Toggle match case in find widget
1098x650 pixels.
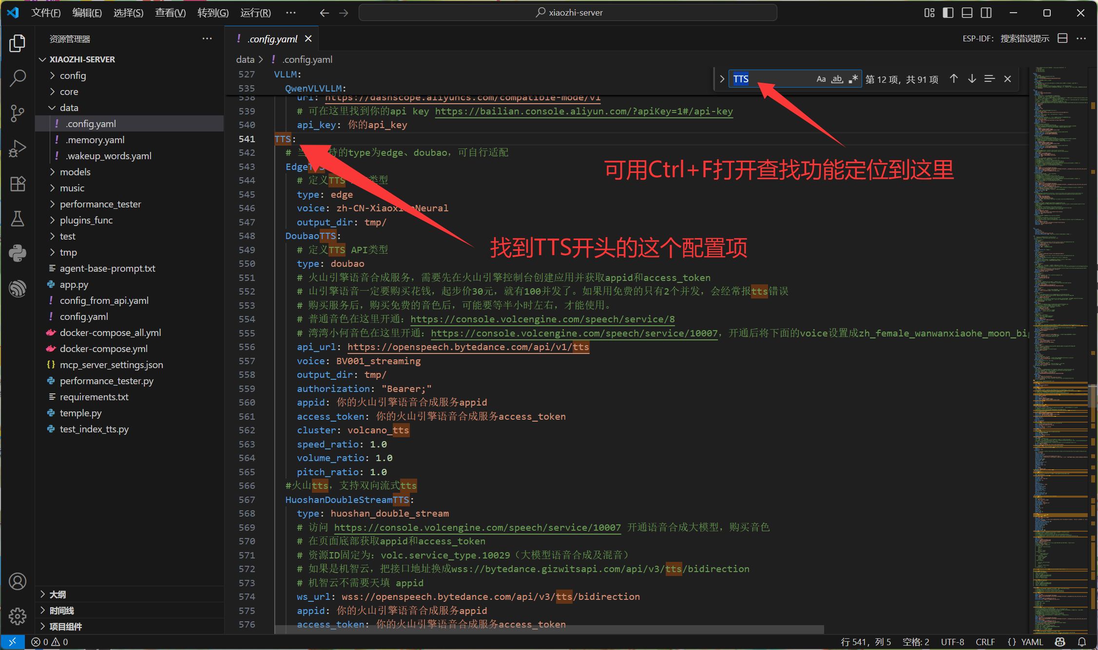point(821,79)
